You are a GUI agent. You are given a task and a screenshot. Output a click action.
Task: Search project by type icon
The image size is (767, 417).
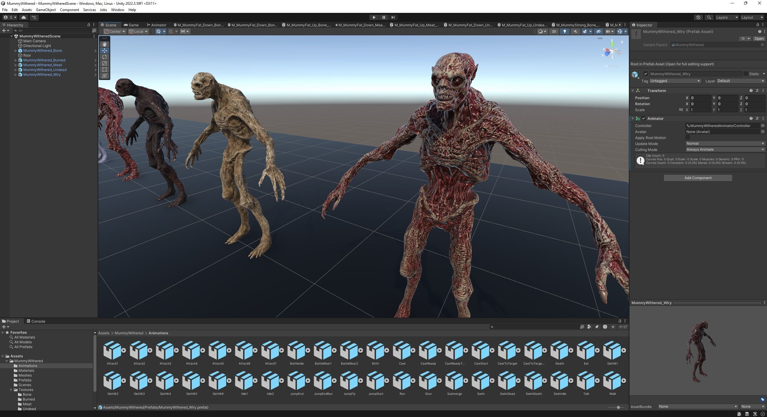(589, 327)
